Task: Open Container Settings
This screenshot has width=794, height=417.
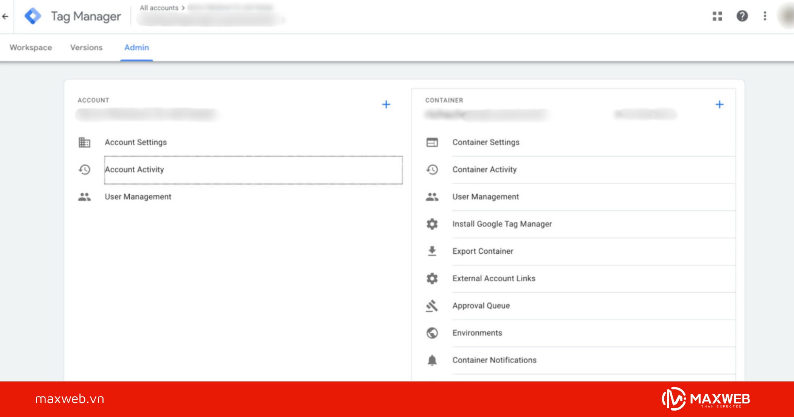Action: [485, 143]
